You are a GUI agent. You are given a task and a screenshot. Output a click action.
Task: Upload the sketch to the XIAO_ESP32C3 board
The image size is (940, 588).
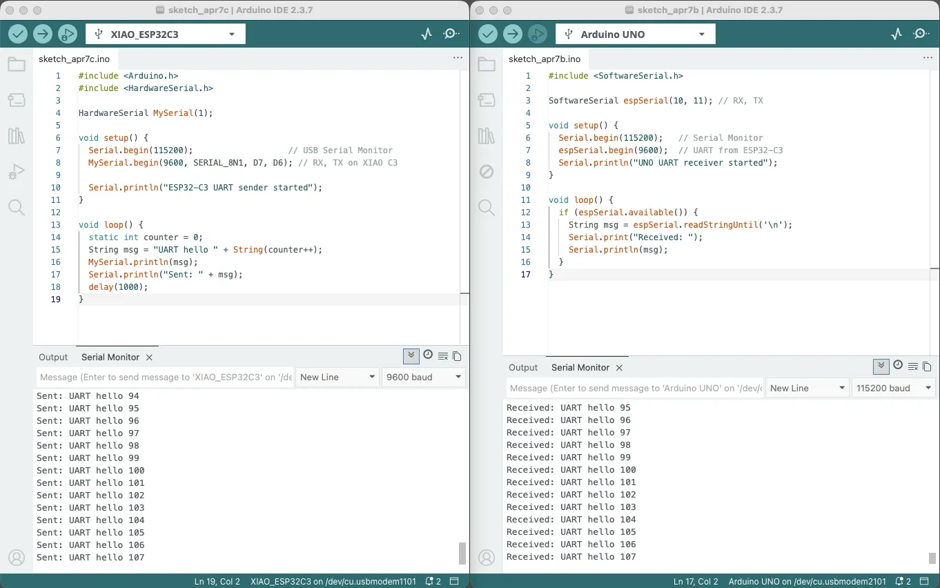tap(43, 34)
